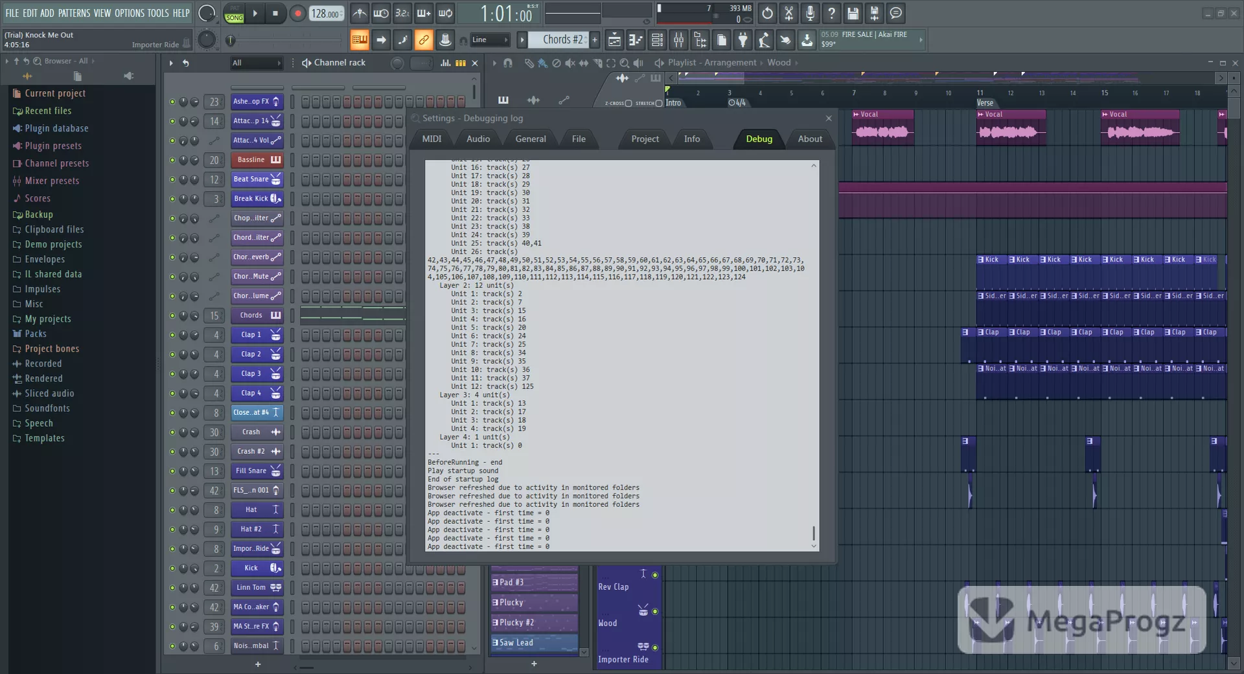Select the Slice tool in Playlist toolbar
Image resolution: width=1244 pixels, height=674 pixels.
[x=597, y=63]
